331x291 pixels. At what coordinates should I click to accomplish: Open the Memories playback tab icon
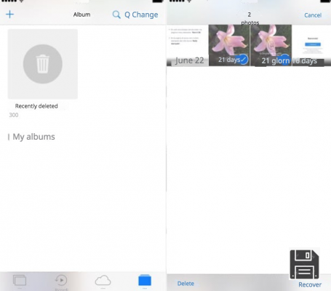tap(61, 280)
